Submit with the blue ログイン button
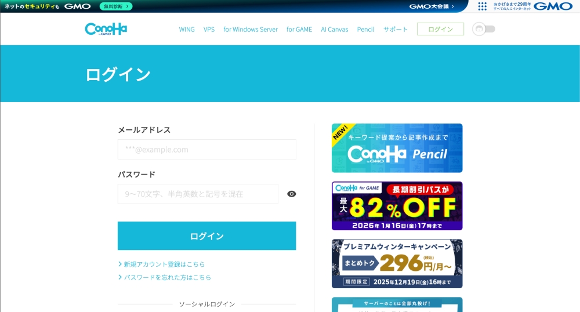The height and width of the screenshot is (312, 580). (206, 236)
